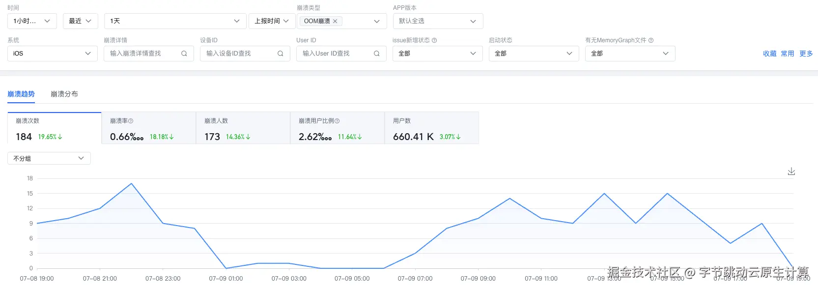
Task: Open the 系统 iOS dropdown
Action: coord(53,54)
